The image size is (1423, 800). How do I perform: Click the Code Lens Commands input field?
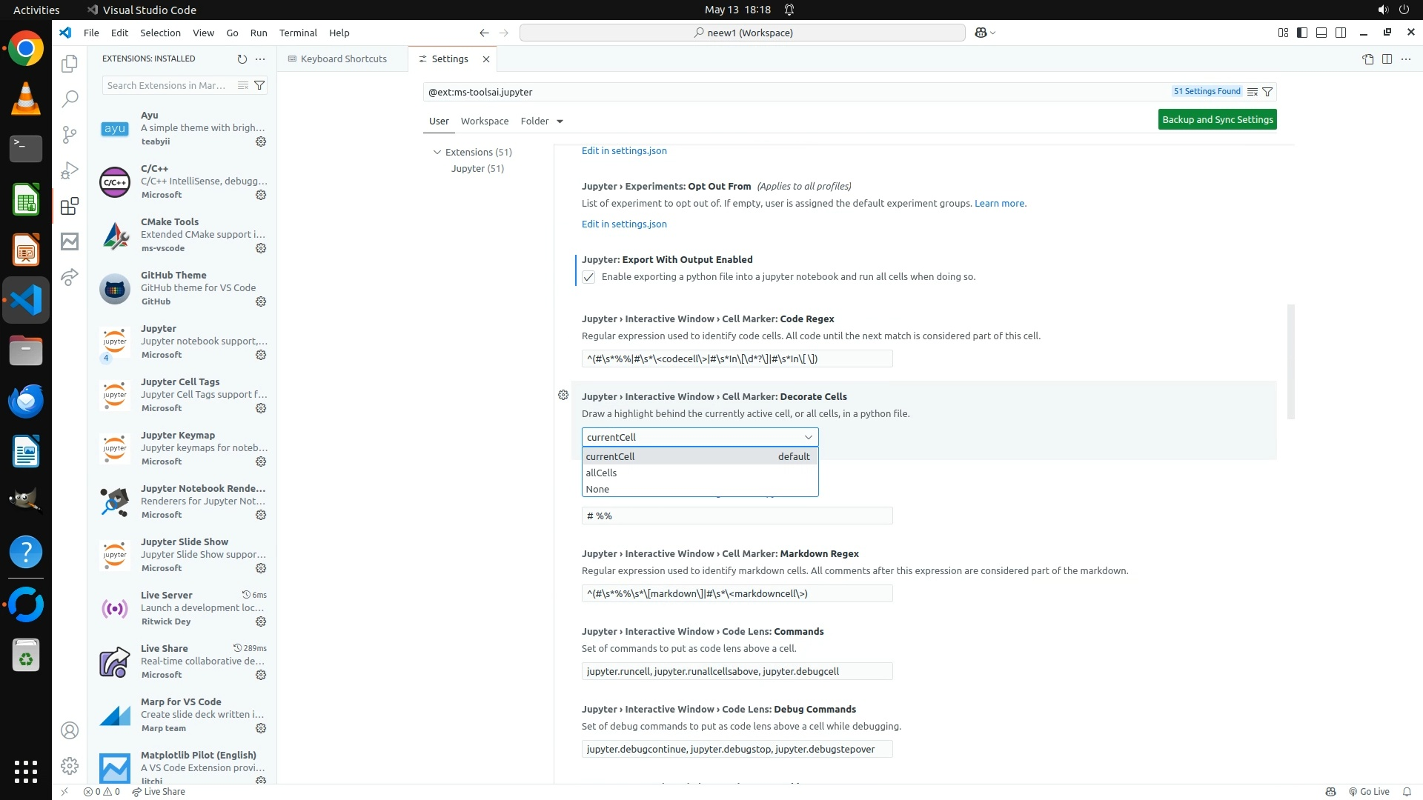[x=737, y=671]
